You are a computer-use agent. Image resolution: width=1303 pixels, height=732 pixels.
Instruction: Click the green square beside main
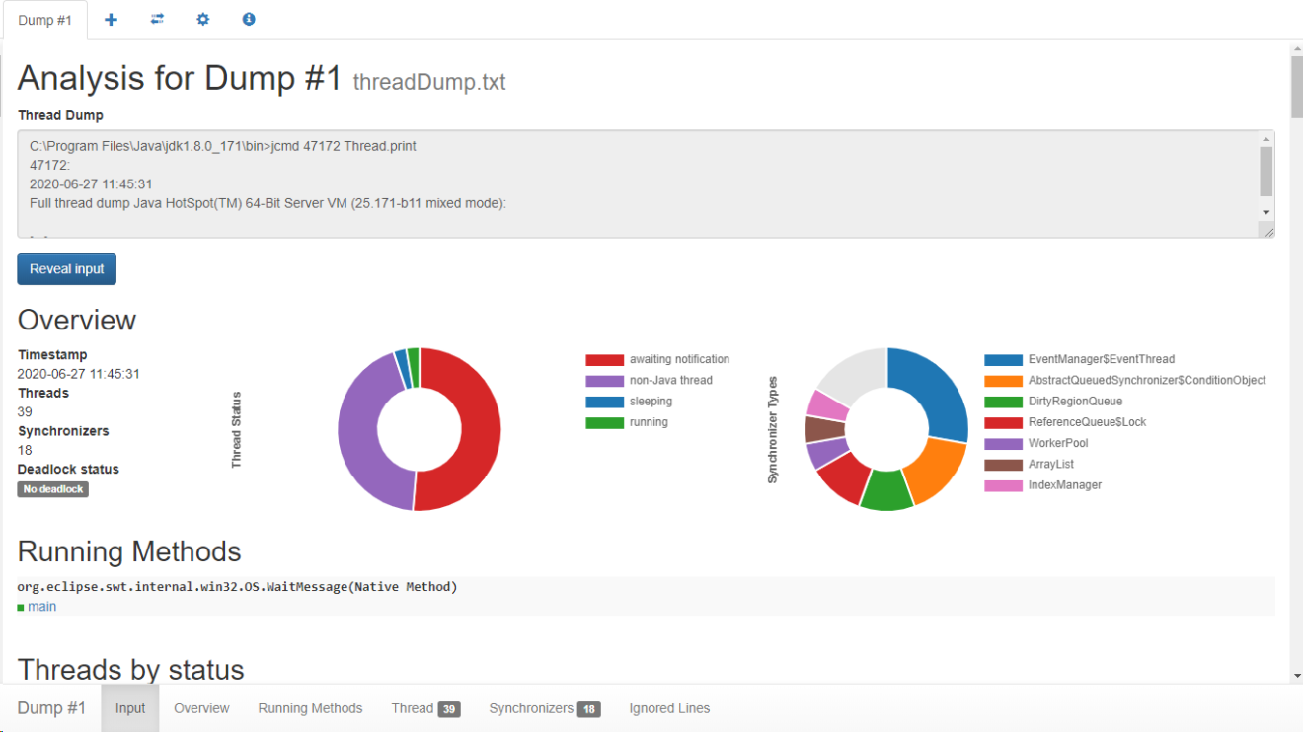coord(21,608)
